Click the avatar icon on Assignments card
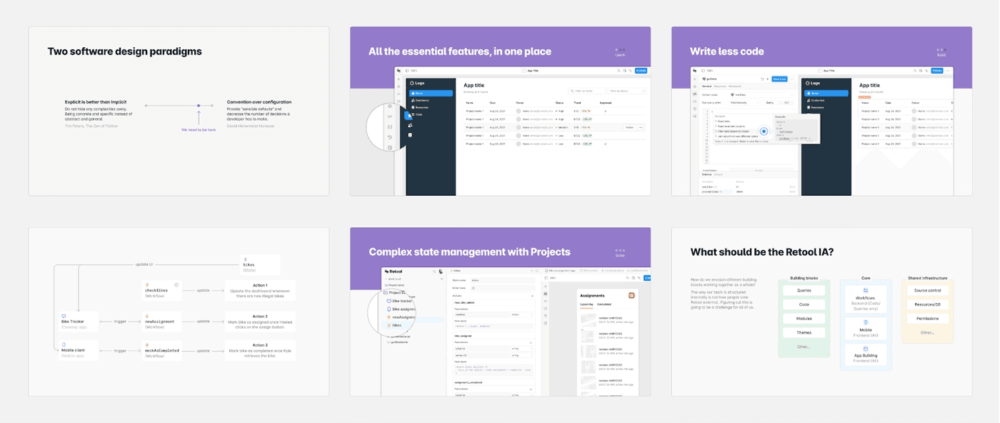Image resolution: width=1000 pixels, height=423 pixels. tap(631, 295)
